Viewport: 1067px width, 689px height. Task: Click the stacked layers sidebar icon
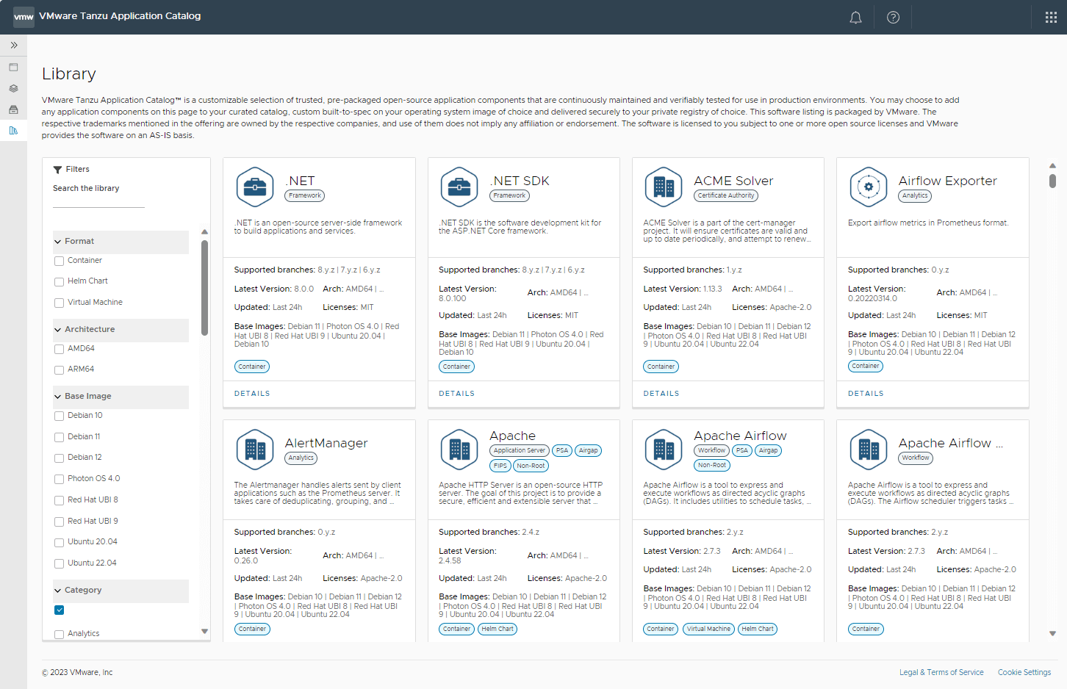click(x=13, y=88)
